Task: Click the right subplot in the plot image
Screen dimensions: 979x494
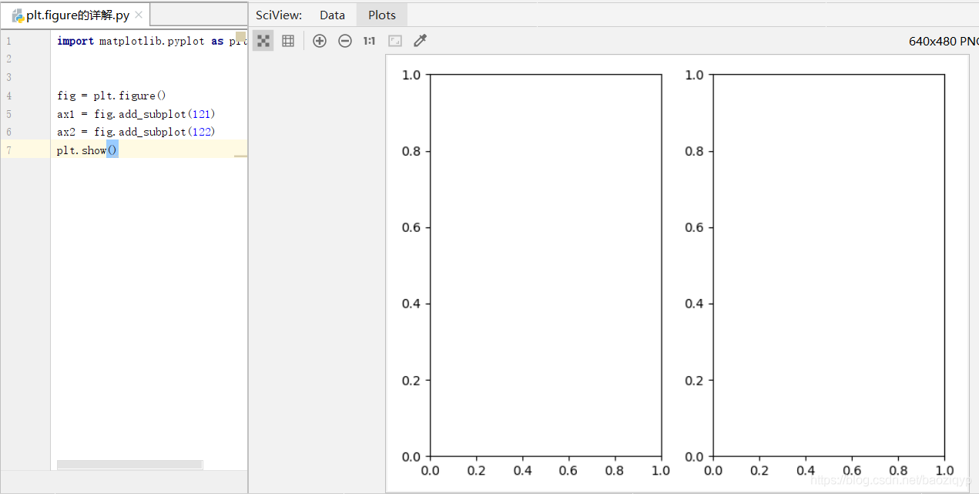Action: point(829,265)
